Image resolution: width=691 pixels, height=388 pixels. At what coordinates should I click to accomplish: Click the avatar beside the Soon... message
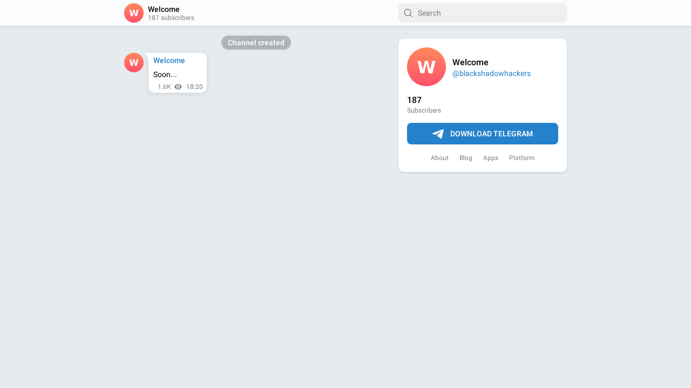coord(134,63)
